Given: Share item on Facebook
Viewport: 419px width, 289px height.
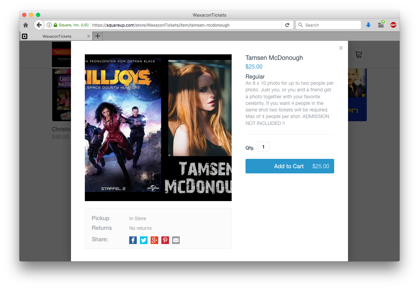Looking at the screenshot, I should pyautogui.click(x=133, y=240).
